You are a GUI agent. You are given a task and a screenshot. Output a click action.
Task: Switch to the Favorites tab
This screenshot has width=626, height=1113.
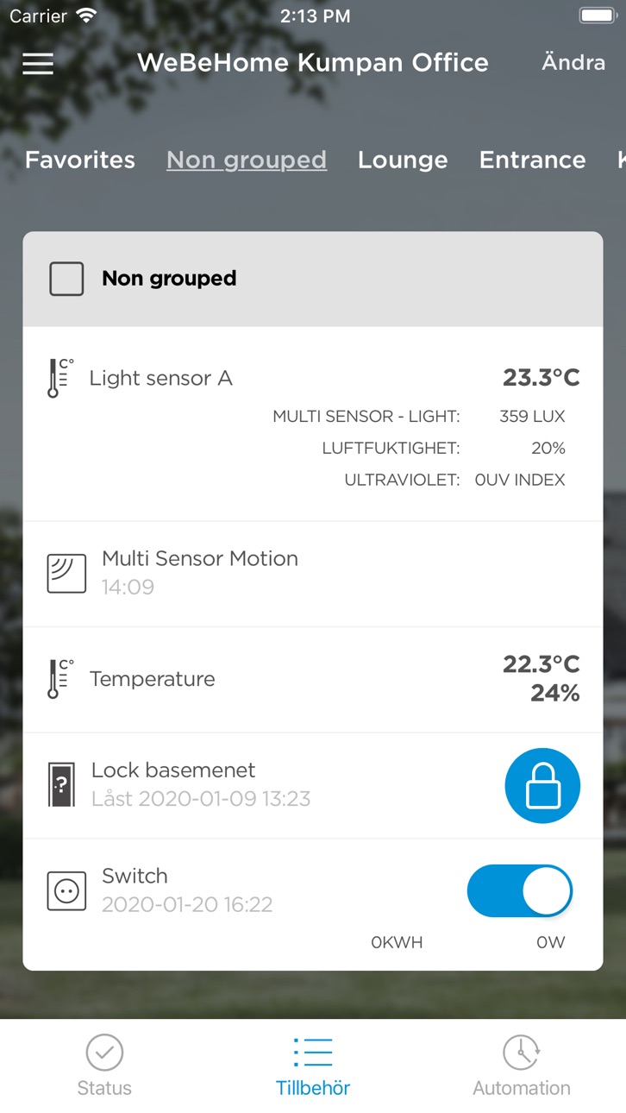(x=80, y=160)
